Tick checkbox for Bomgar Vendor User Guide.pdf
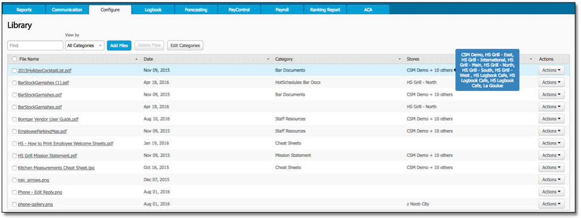 14,119
